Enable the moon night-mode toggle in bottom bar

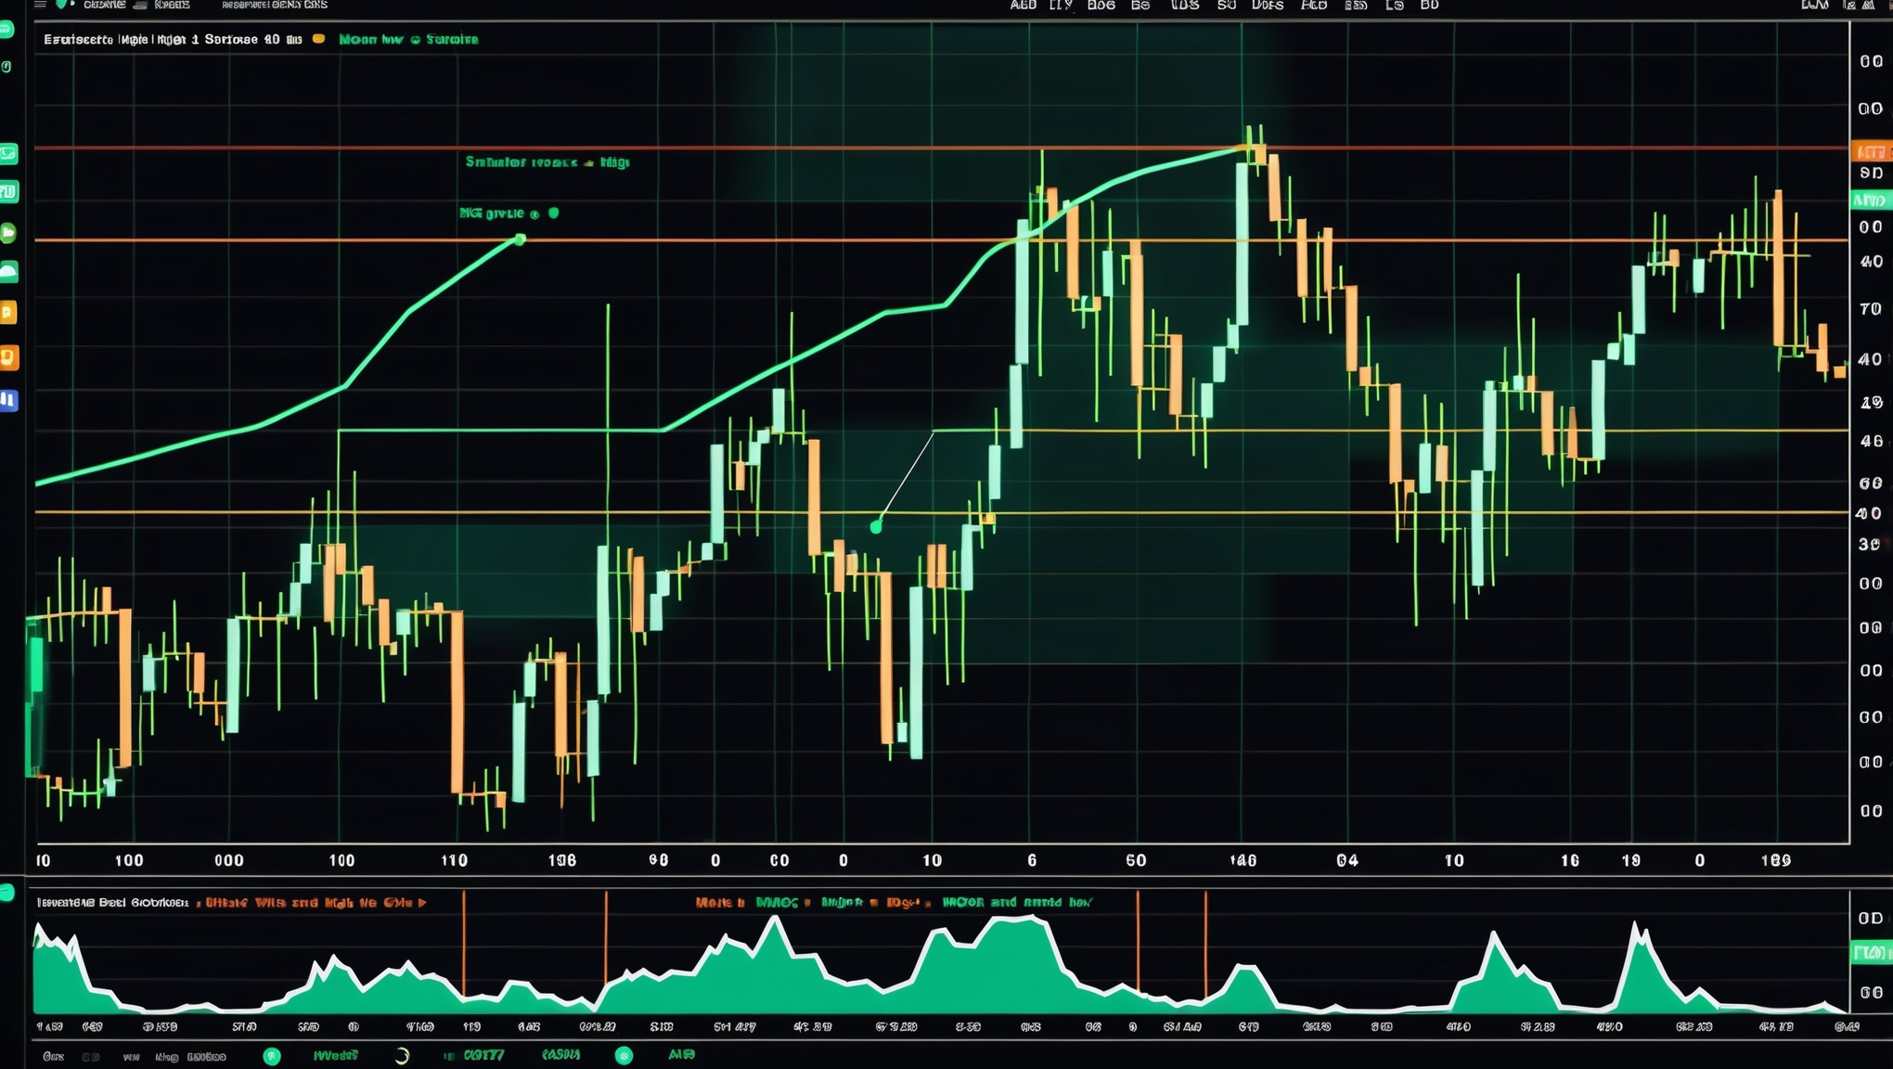(401, 1055)
